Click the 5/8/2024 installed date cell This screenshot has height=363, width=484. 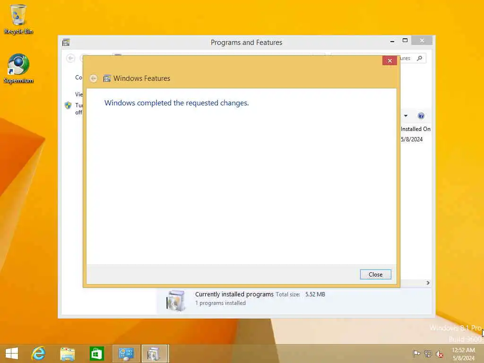[x=412, y=139]
